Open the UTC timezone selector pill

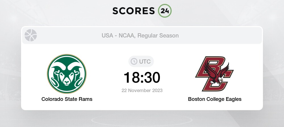pos(141,61)
